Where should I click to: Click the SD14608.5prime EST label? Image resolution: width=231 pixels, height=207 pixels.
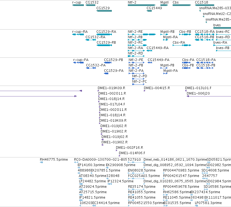point(215,170)
